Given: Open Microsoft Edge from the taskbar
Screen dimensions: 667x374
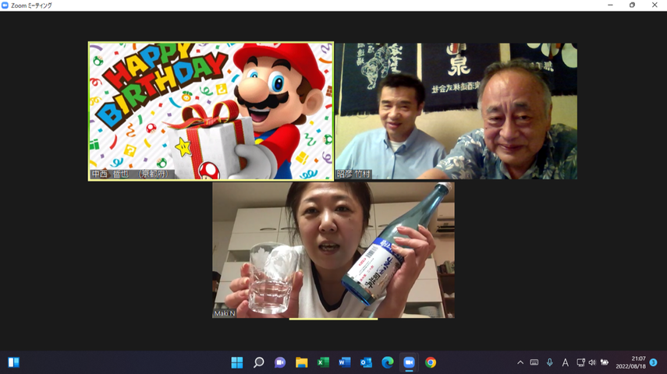Looking at the screenshot, I should (388, 362).
